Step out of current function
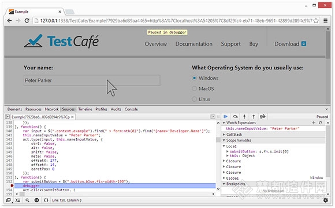Viewport: 335px width, 208px height. point(254,117)
